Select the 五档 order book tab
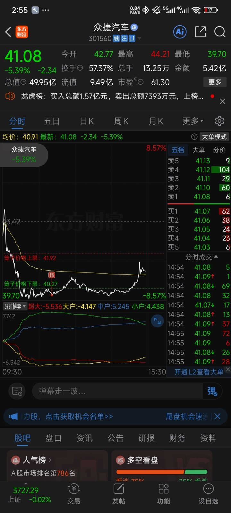 click(178, 150)
